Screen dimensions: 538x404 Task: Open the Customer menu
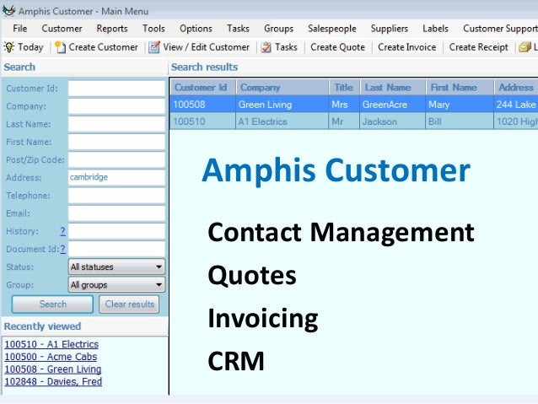62,29
